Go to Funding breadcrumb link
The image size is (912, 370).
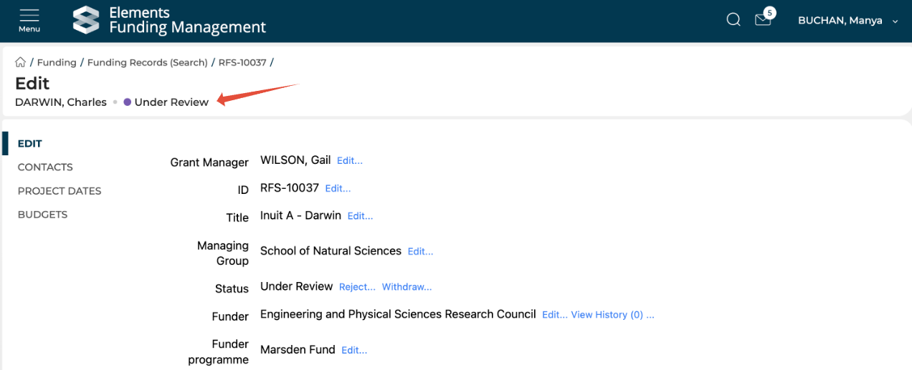coord(57,62)
